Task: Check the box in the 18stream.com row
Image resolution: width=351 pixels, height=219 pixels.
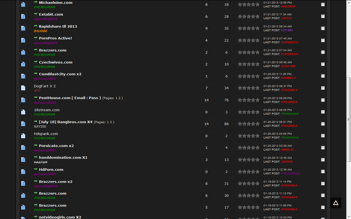Action: coord(323,112)
